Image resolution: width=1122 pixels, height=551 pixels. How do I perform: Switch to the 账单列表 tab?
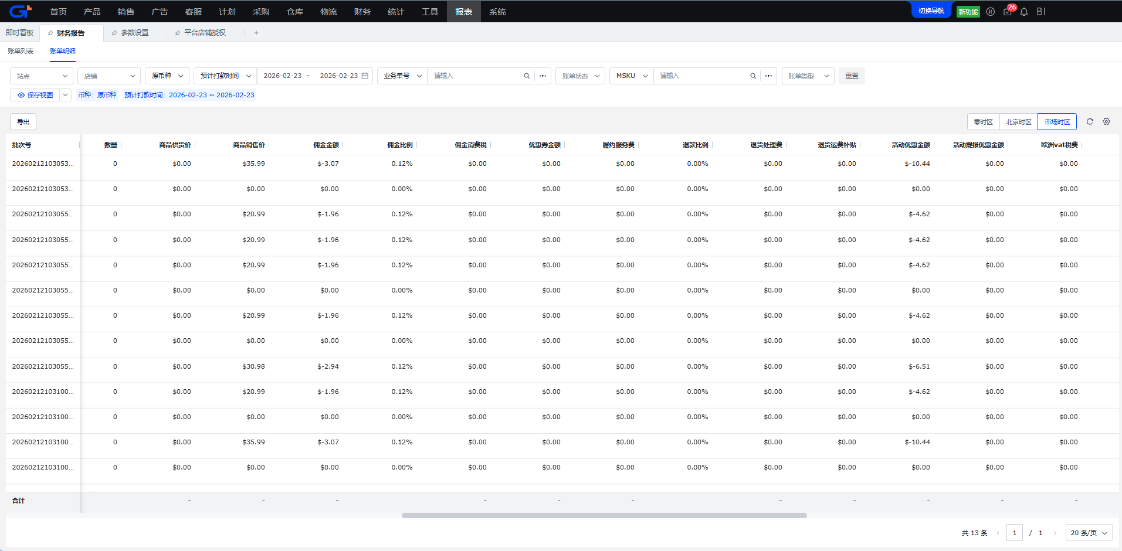tap(21, 51)
